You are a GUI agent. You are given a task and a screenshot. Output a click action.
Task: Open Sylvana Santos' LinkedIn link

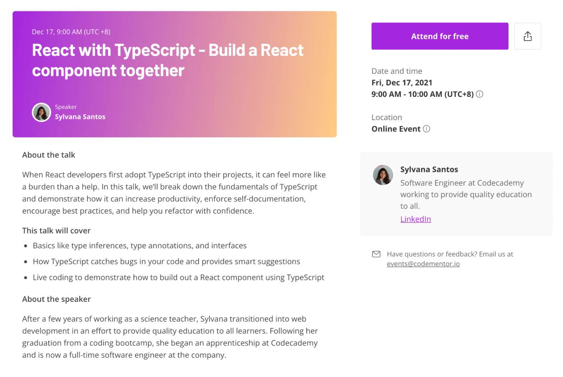[415, 219]
